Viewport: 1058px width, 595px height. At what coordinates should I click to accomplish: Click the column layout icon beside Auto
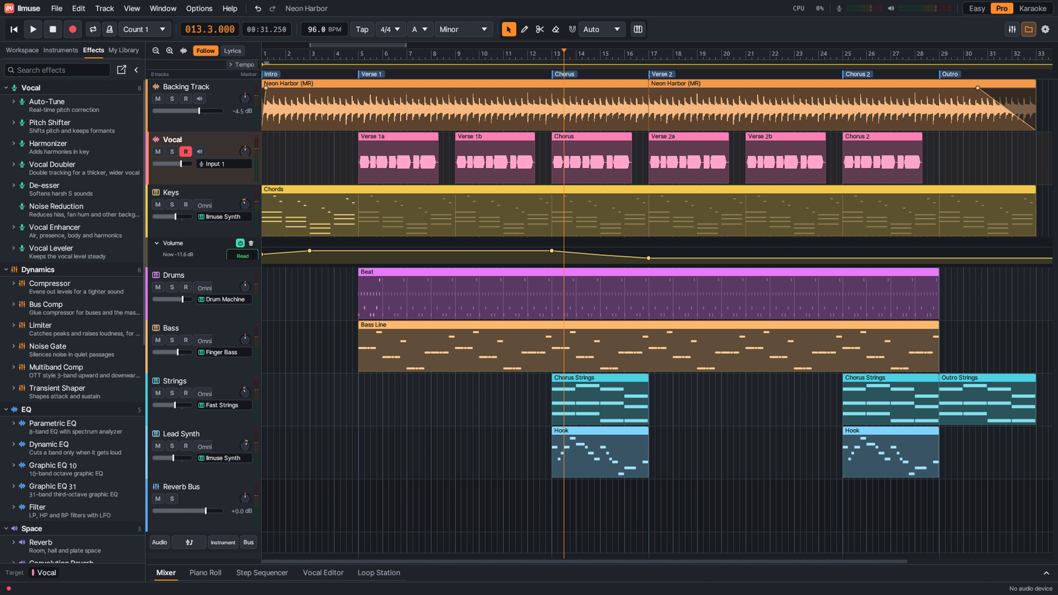[x=638, y=29]
